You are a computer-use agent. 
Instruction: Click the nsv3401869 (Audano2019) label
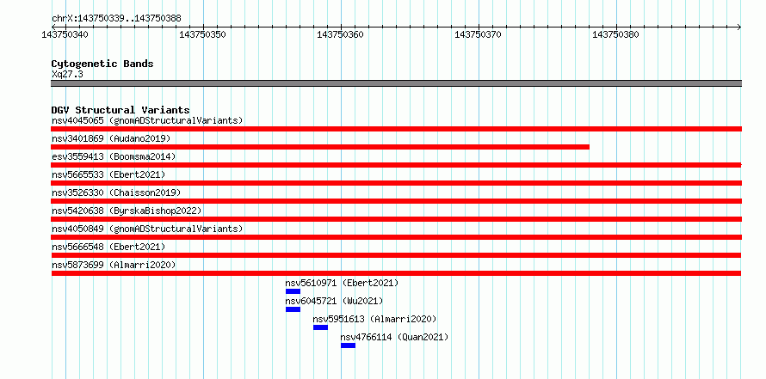point(111,138)
